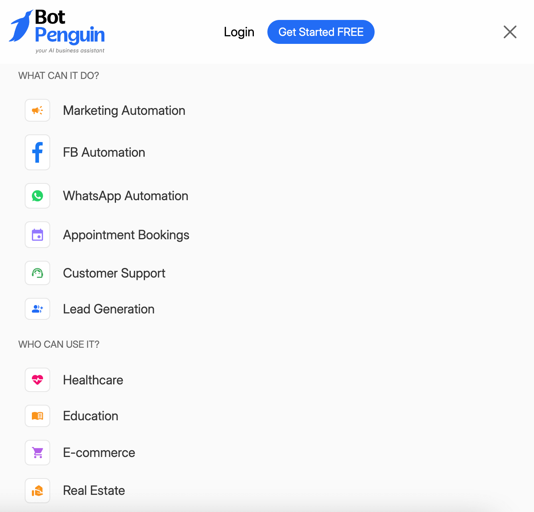Screen dimensions: 534x512
Task: Click the E-commerce shopping cart icon
Action: click(x=37, y=453)
